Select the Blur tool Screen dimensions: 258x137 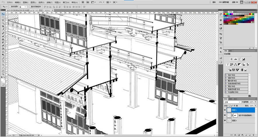(x=3, y=52)
